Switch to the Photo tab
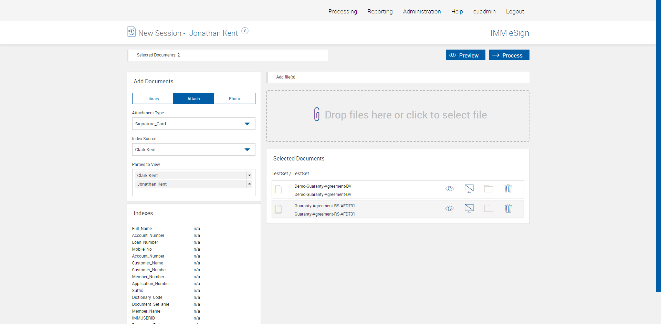 [234, 99]
